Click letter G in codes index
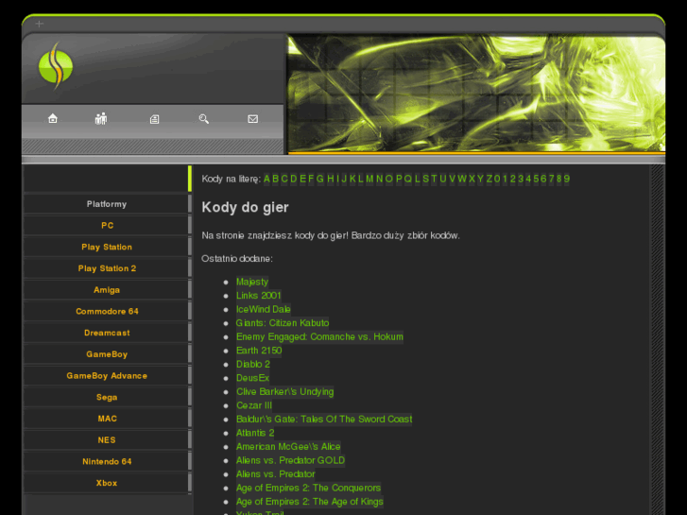687x515 pixels. pos(319,179)
